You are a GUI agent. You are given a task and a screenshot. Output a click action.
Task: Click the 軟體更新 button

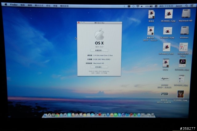coord(99,50)
